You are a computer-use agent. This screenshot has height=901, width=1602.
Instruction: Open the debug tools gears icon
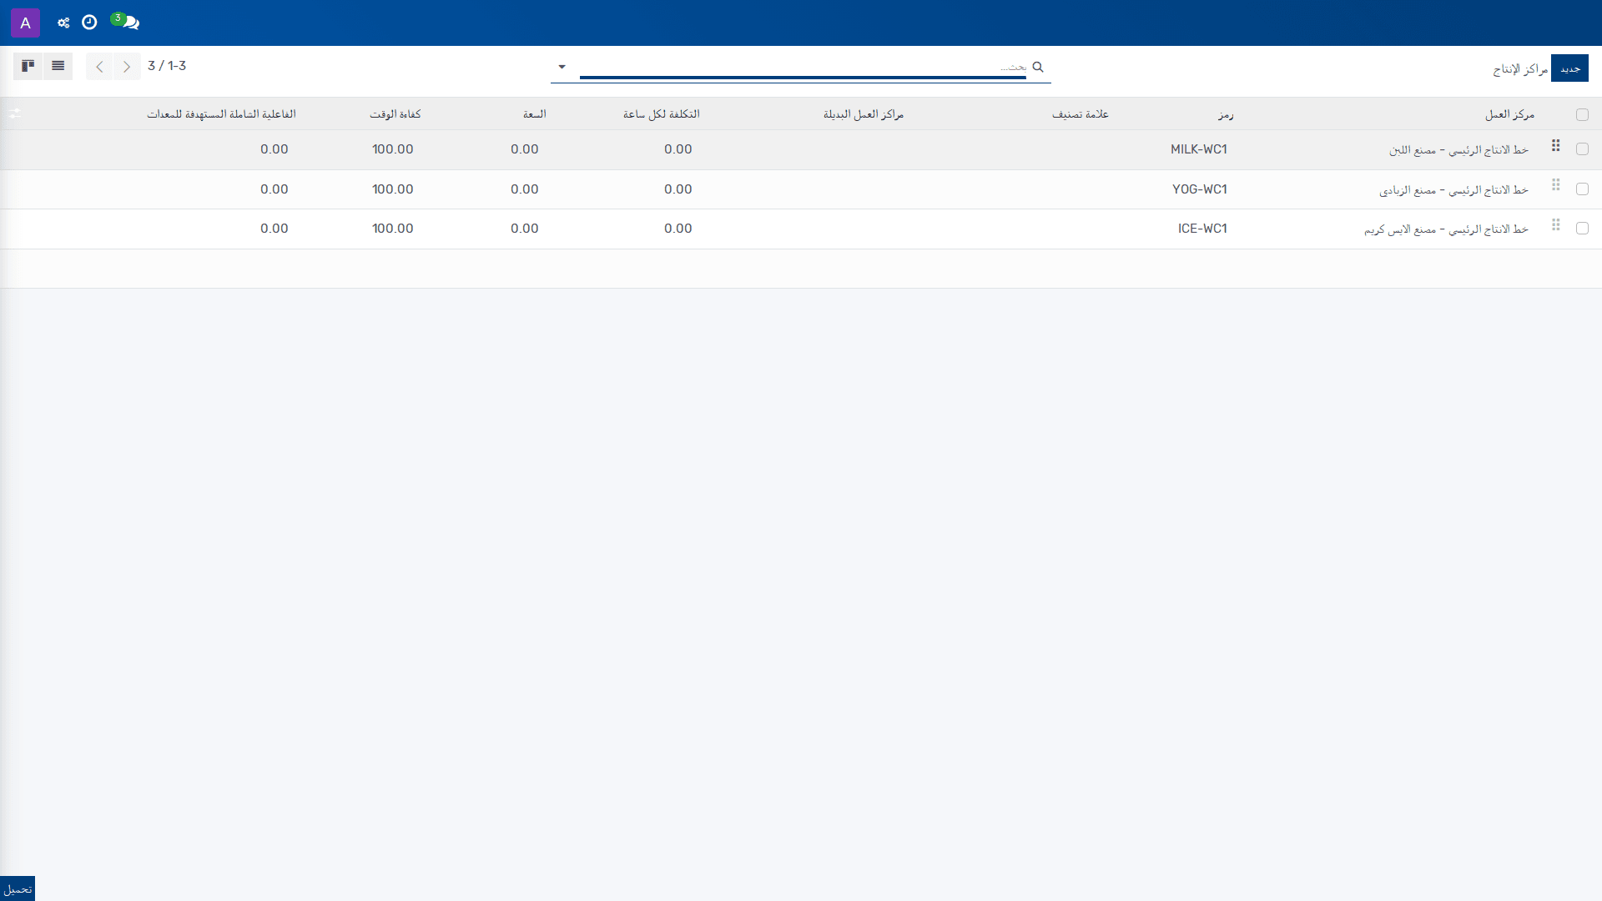coord(63,23)
